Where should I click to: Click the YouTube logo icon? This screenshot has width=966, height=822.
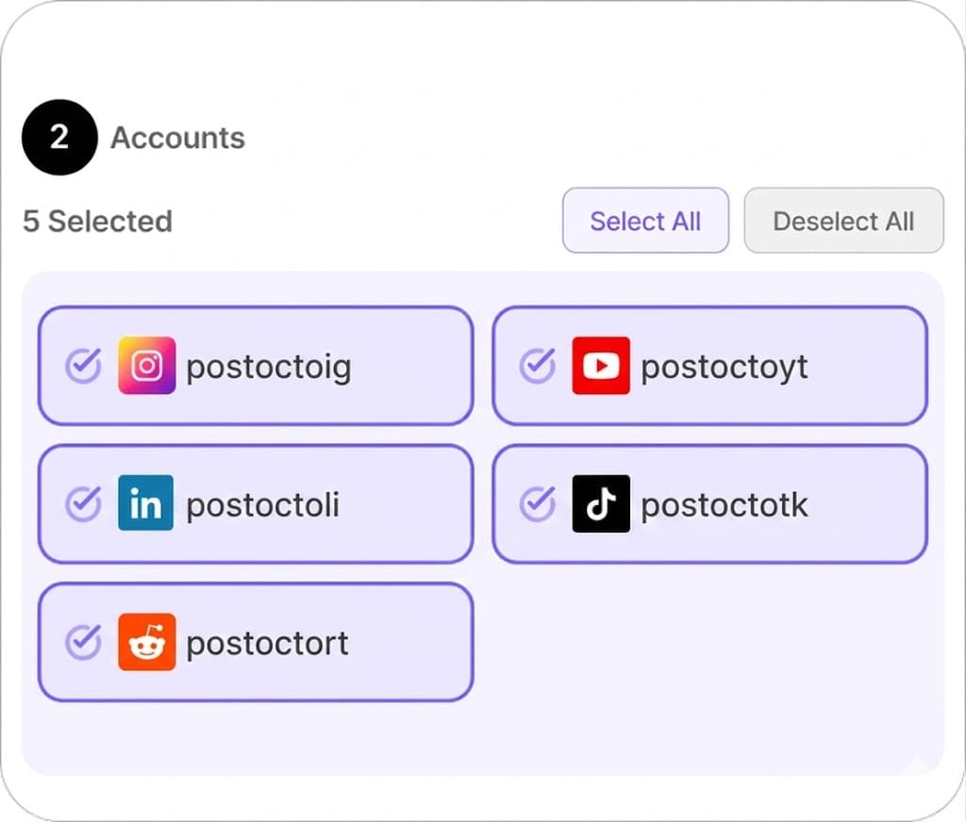point(601,365)
